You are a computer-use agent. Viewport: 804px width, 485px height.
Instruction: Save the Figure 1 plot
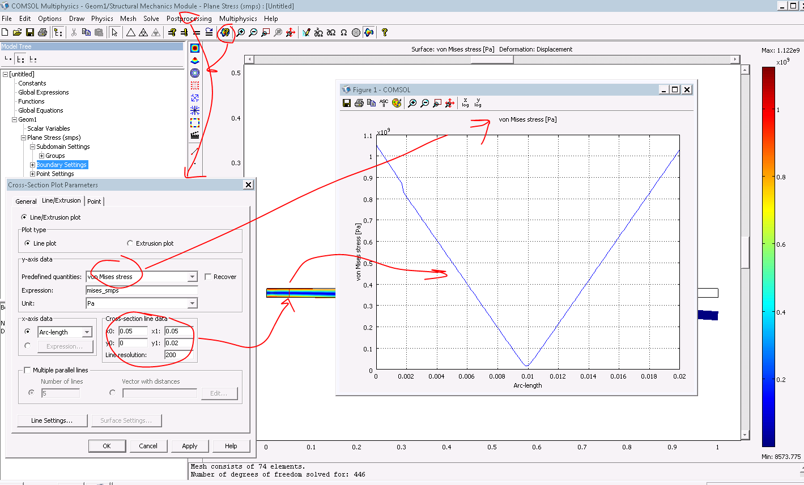point(347,103)
